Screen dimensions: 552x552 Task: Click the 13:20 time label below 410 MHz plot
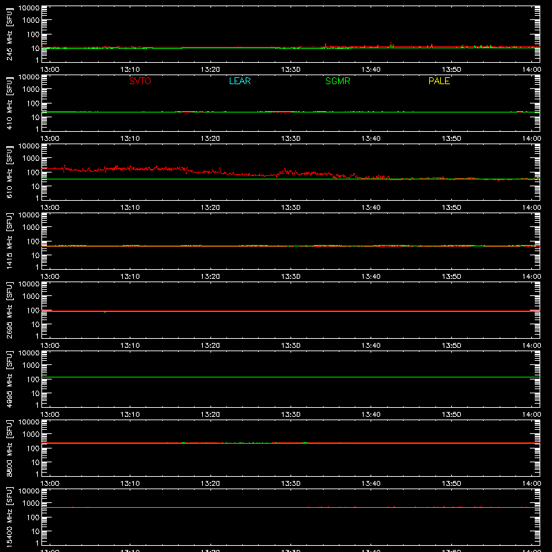point(210,139)
